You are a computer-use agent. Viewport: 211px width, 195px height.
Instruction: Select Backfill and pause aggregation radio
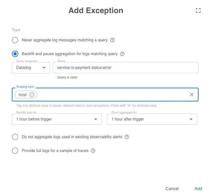(15, 54)
